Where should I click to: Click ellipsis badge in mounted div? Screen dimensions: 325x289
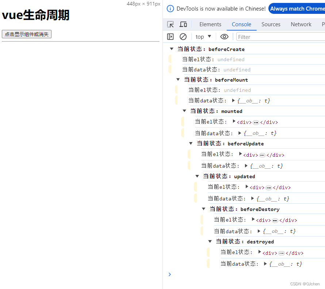tap(256, 123)
